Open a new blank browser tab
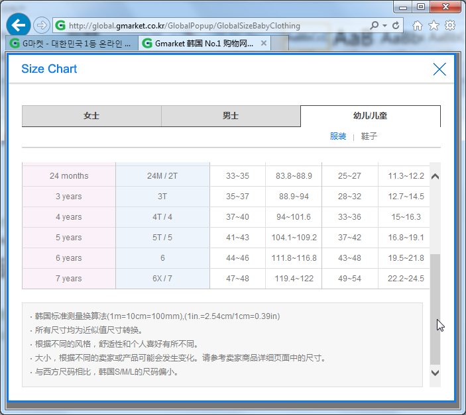466x415 pixels. 280,43
